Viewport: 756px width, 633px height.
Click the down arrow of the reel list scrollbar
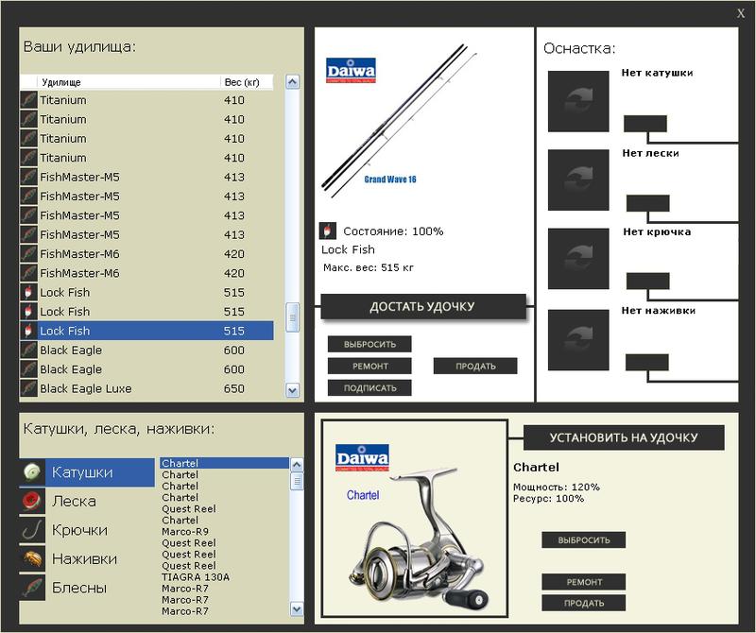pyautogui.click(x=297, y=609)
